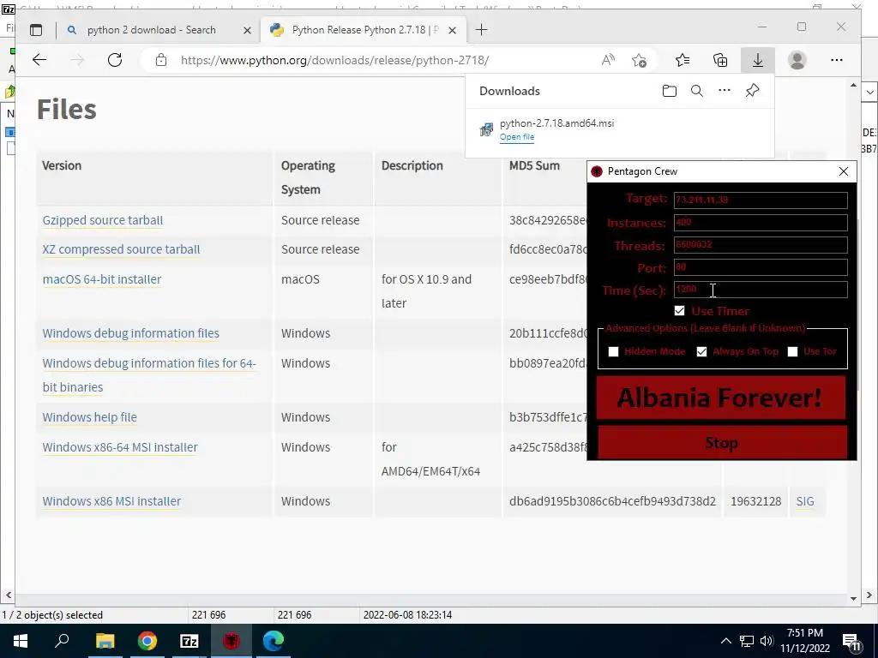
Task: Open the tab actions menu icon in Edge
Action: (36, 30)
